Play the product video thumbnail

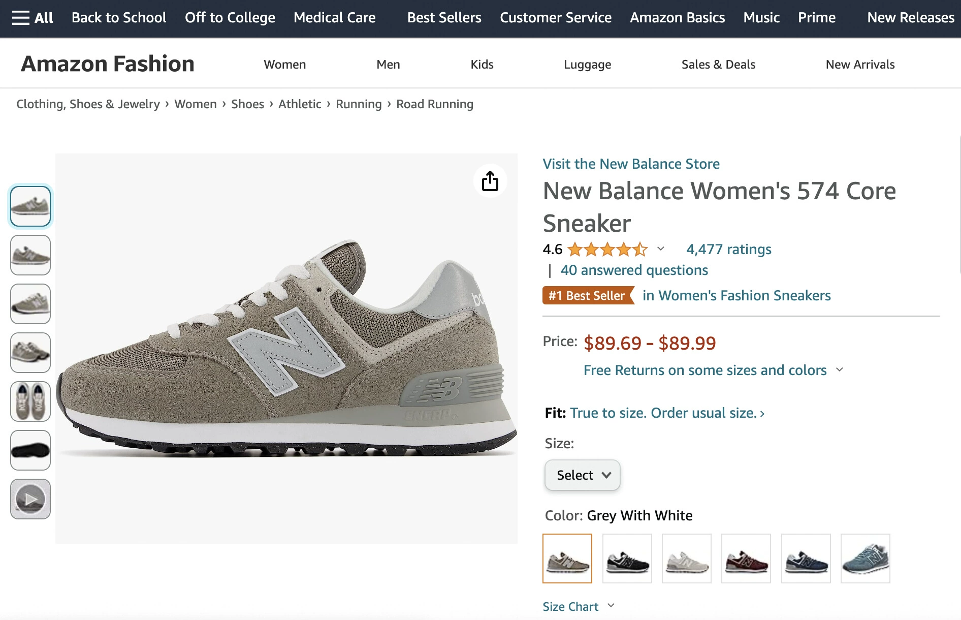click(30, 499)
